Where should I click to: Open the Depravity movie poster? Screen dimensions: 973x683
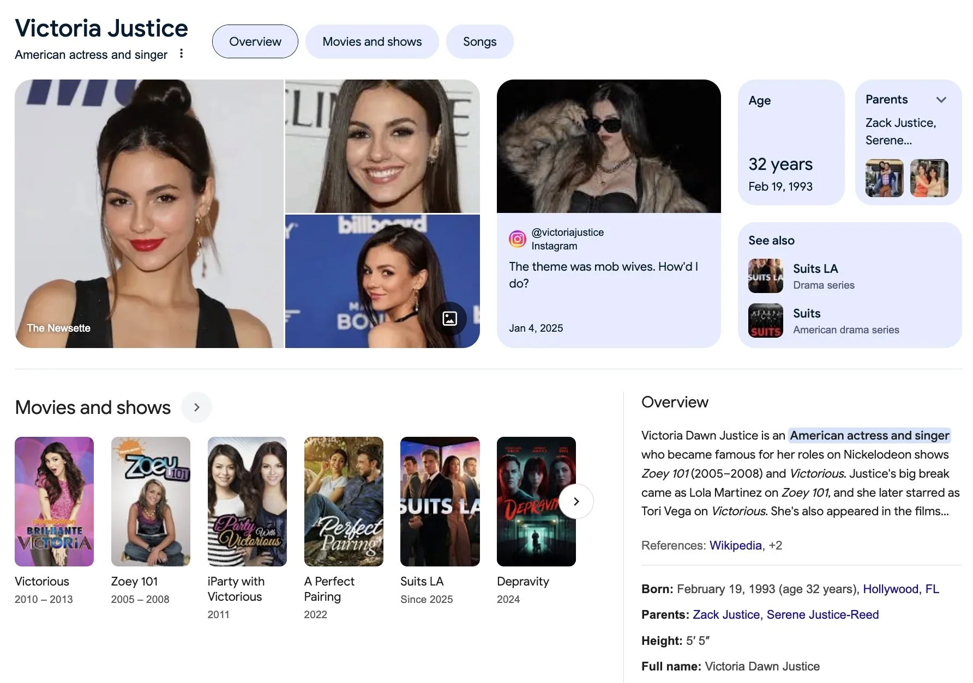[x=536, y=502]
